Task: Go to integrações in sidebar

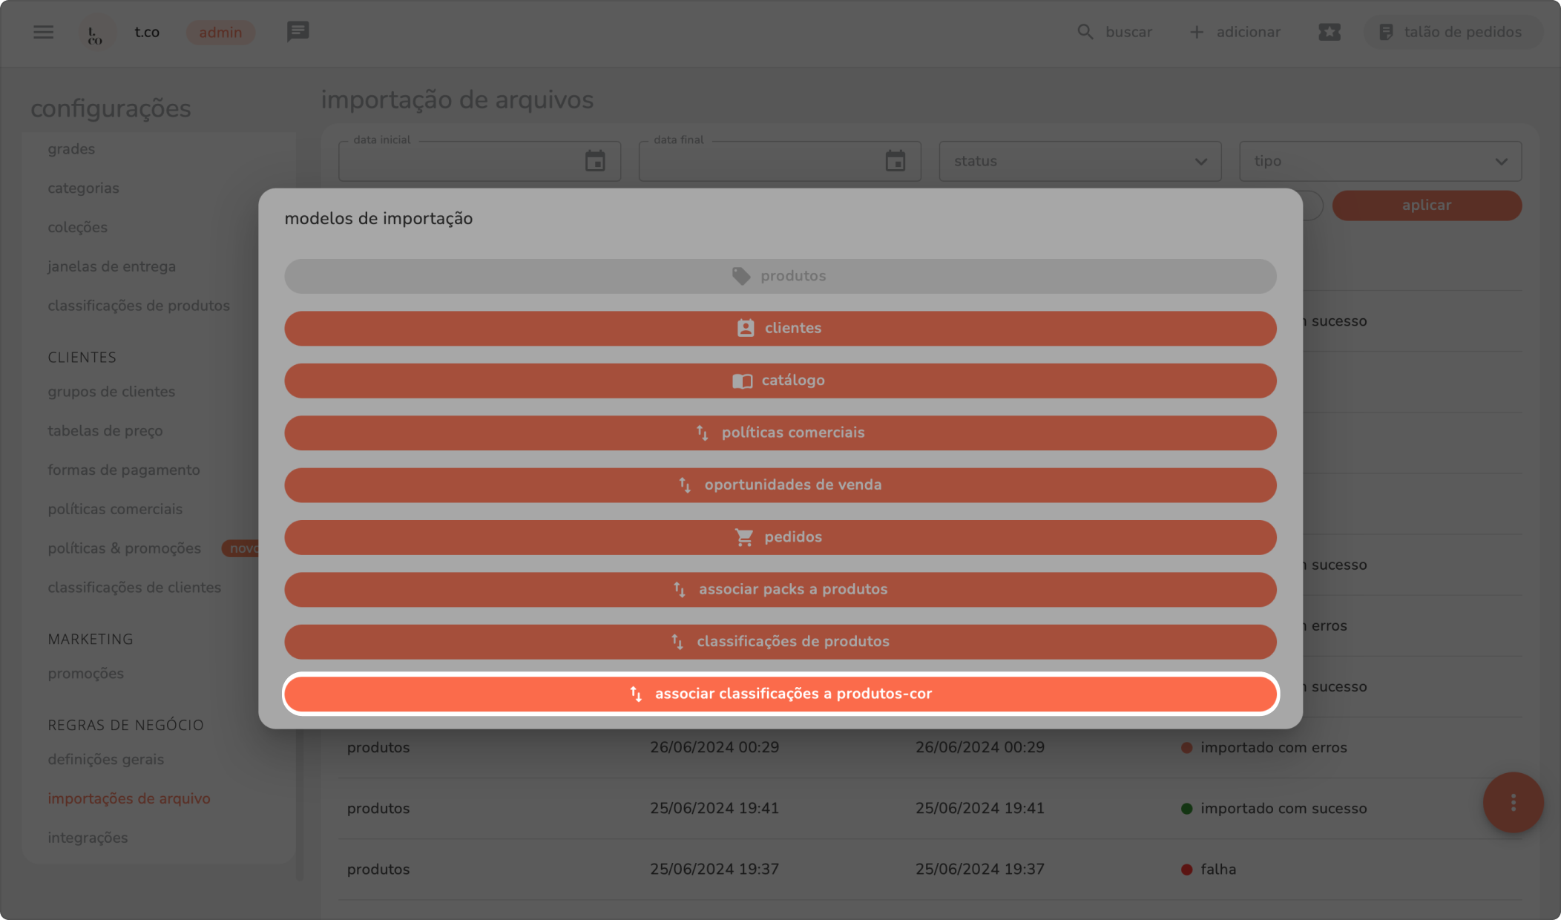Action: 88,838
